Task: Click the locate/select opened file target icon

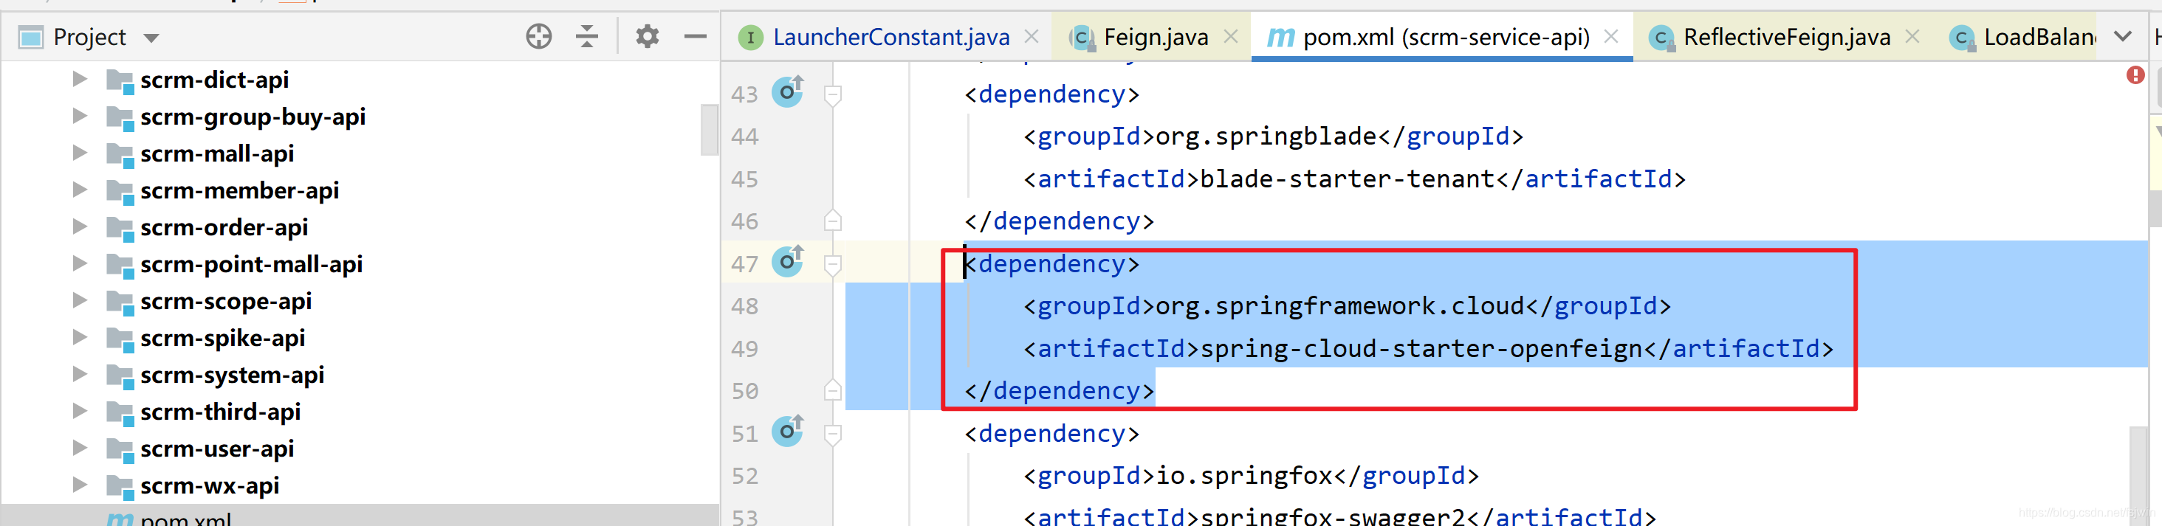Action: [x=539, y=36]
